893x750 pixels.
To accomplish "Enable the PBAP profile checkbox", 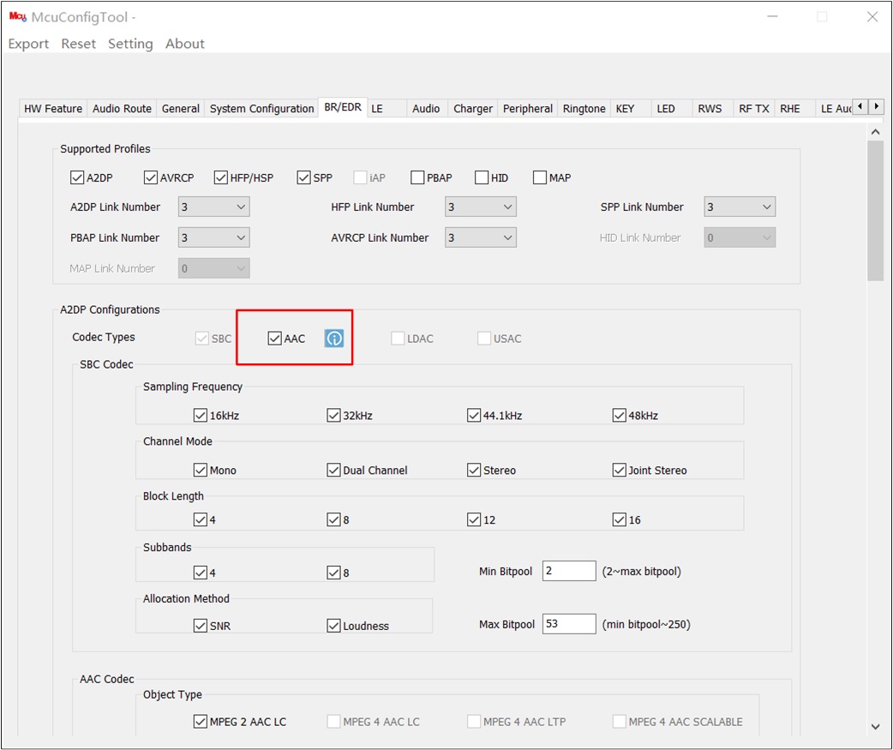I will [x=417, y=177].
